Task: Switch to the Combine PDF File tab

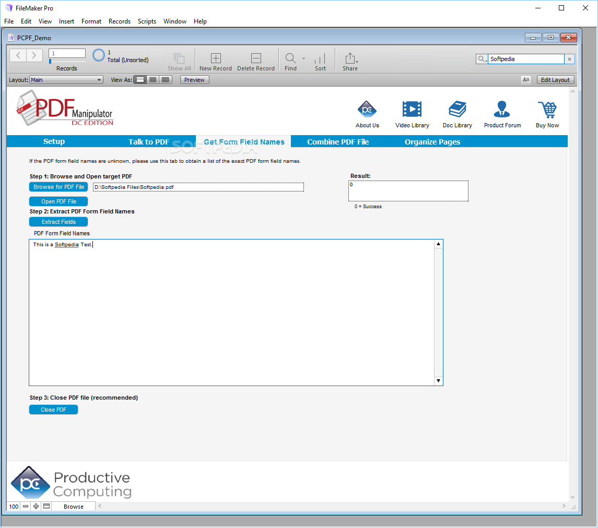Action: coord(338,142)
